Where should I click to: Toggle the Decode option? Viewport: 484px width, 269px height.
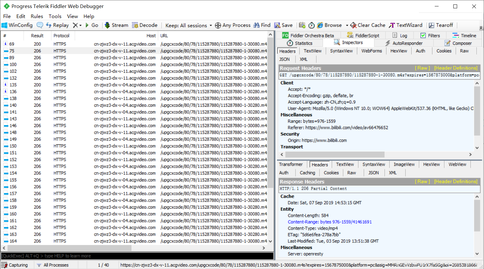click(x=145, y=25)
